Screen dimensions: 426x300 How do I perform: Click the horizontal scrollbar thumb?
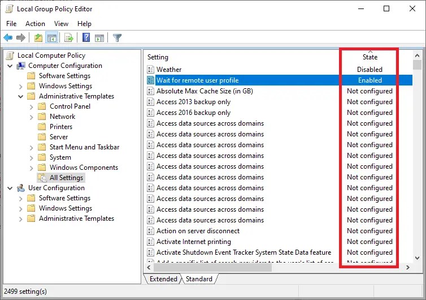pyautogui.click(x=213, y=267)
